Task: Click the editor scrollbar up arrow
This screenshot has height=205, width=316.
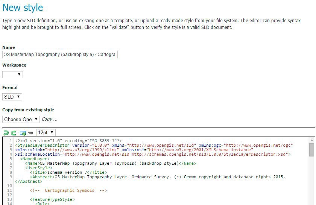Action: [311, 140]
